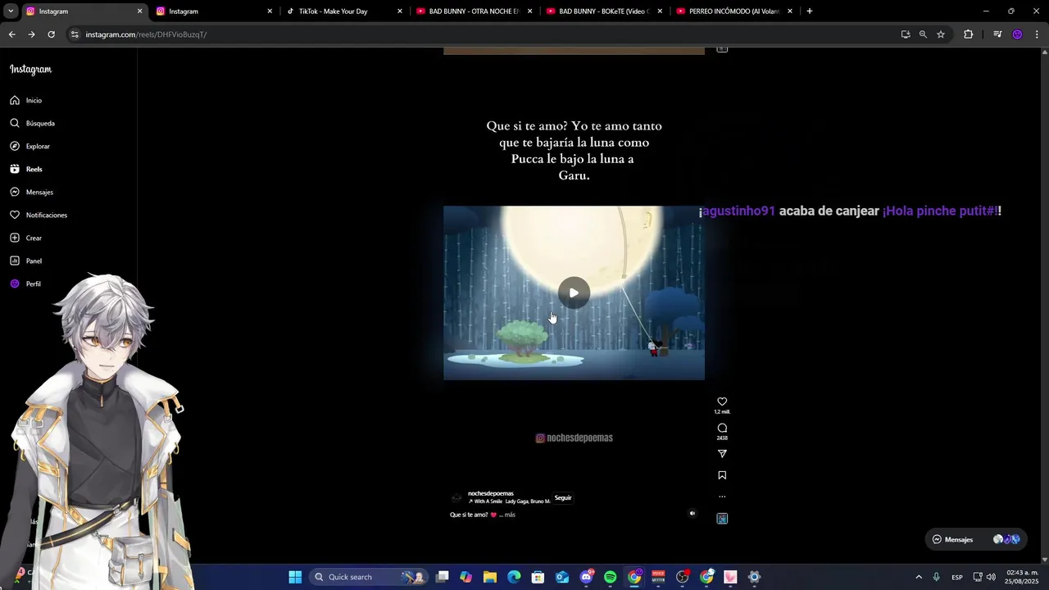
Task: Show hidden system tray icons
Action: coord(919,577)
